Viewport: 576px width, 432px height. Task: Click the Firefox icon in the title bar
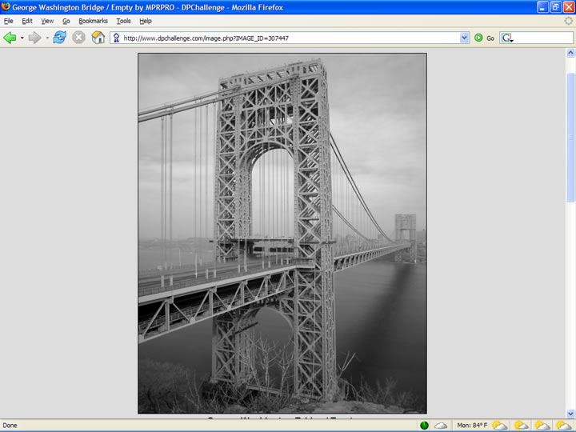pyautogui.click(x=6, y=6)
